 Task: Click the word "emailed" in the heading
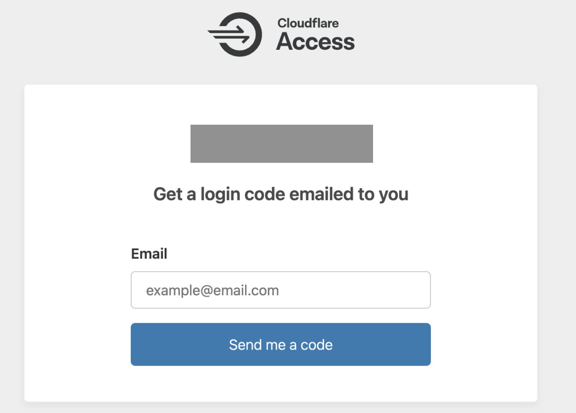point(322,194)
